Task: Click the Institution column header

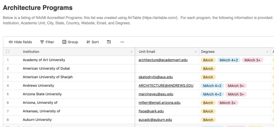Action: (69, 51)
